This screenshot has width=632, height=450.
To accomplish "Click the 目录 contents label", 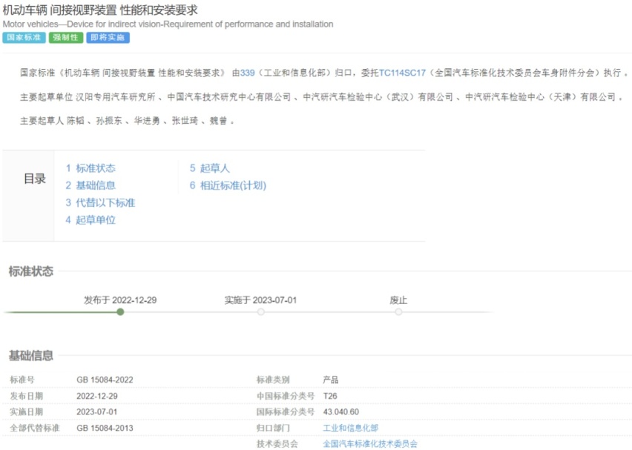I will click(35, 179).
